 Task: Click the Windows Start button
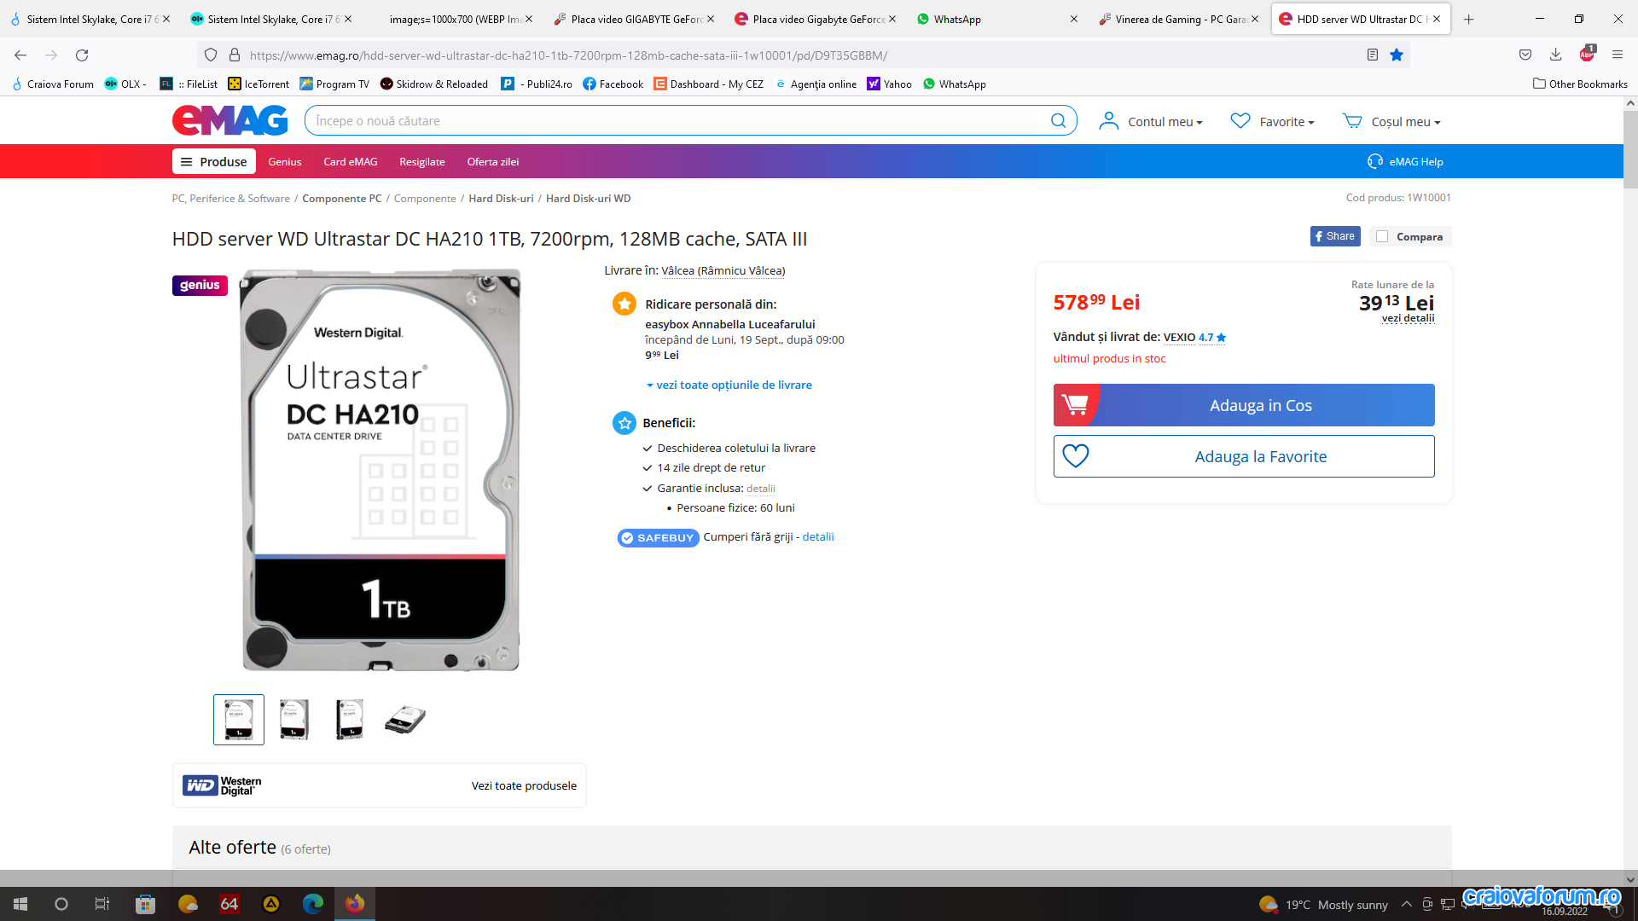pyautogui.click(x=20, y=904)
